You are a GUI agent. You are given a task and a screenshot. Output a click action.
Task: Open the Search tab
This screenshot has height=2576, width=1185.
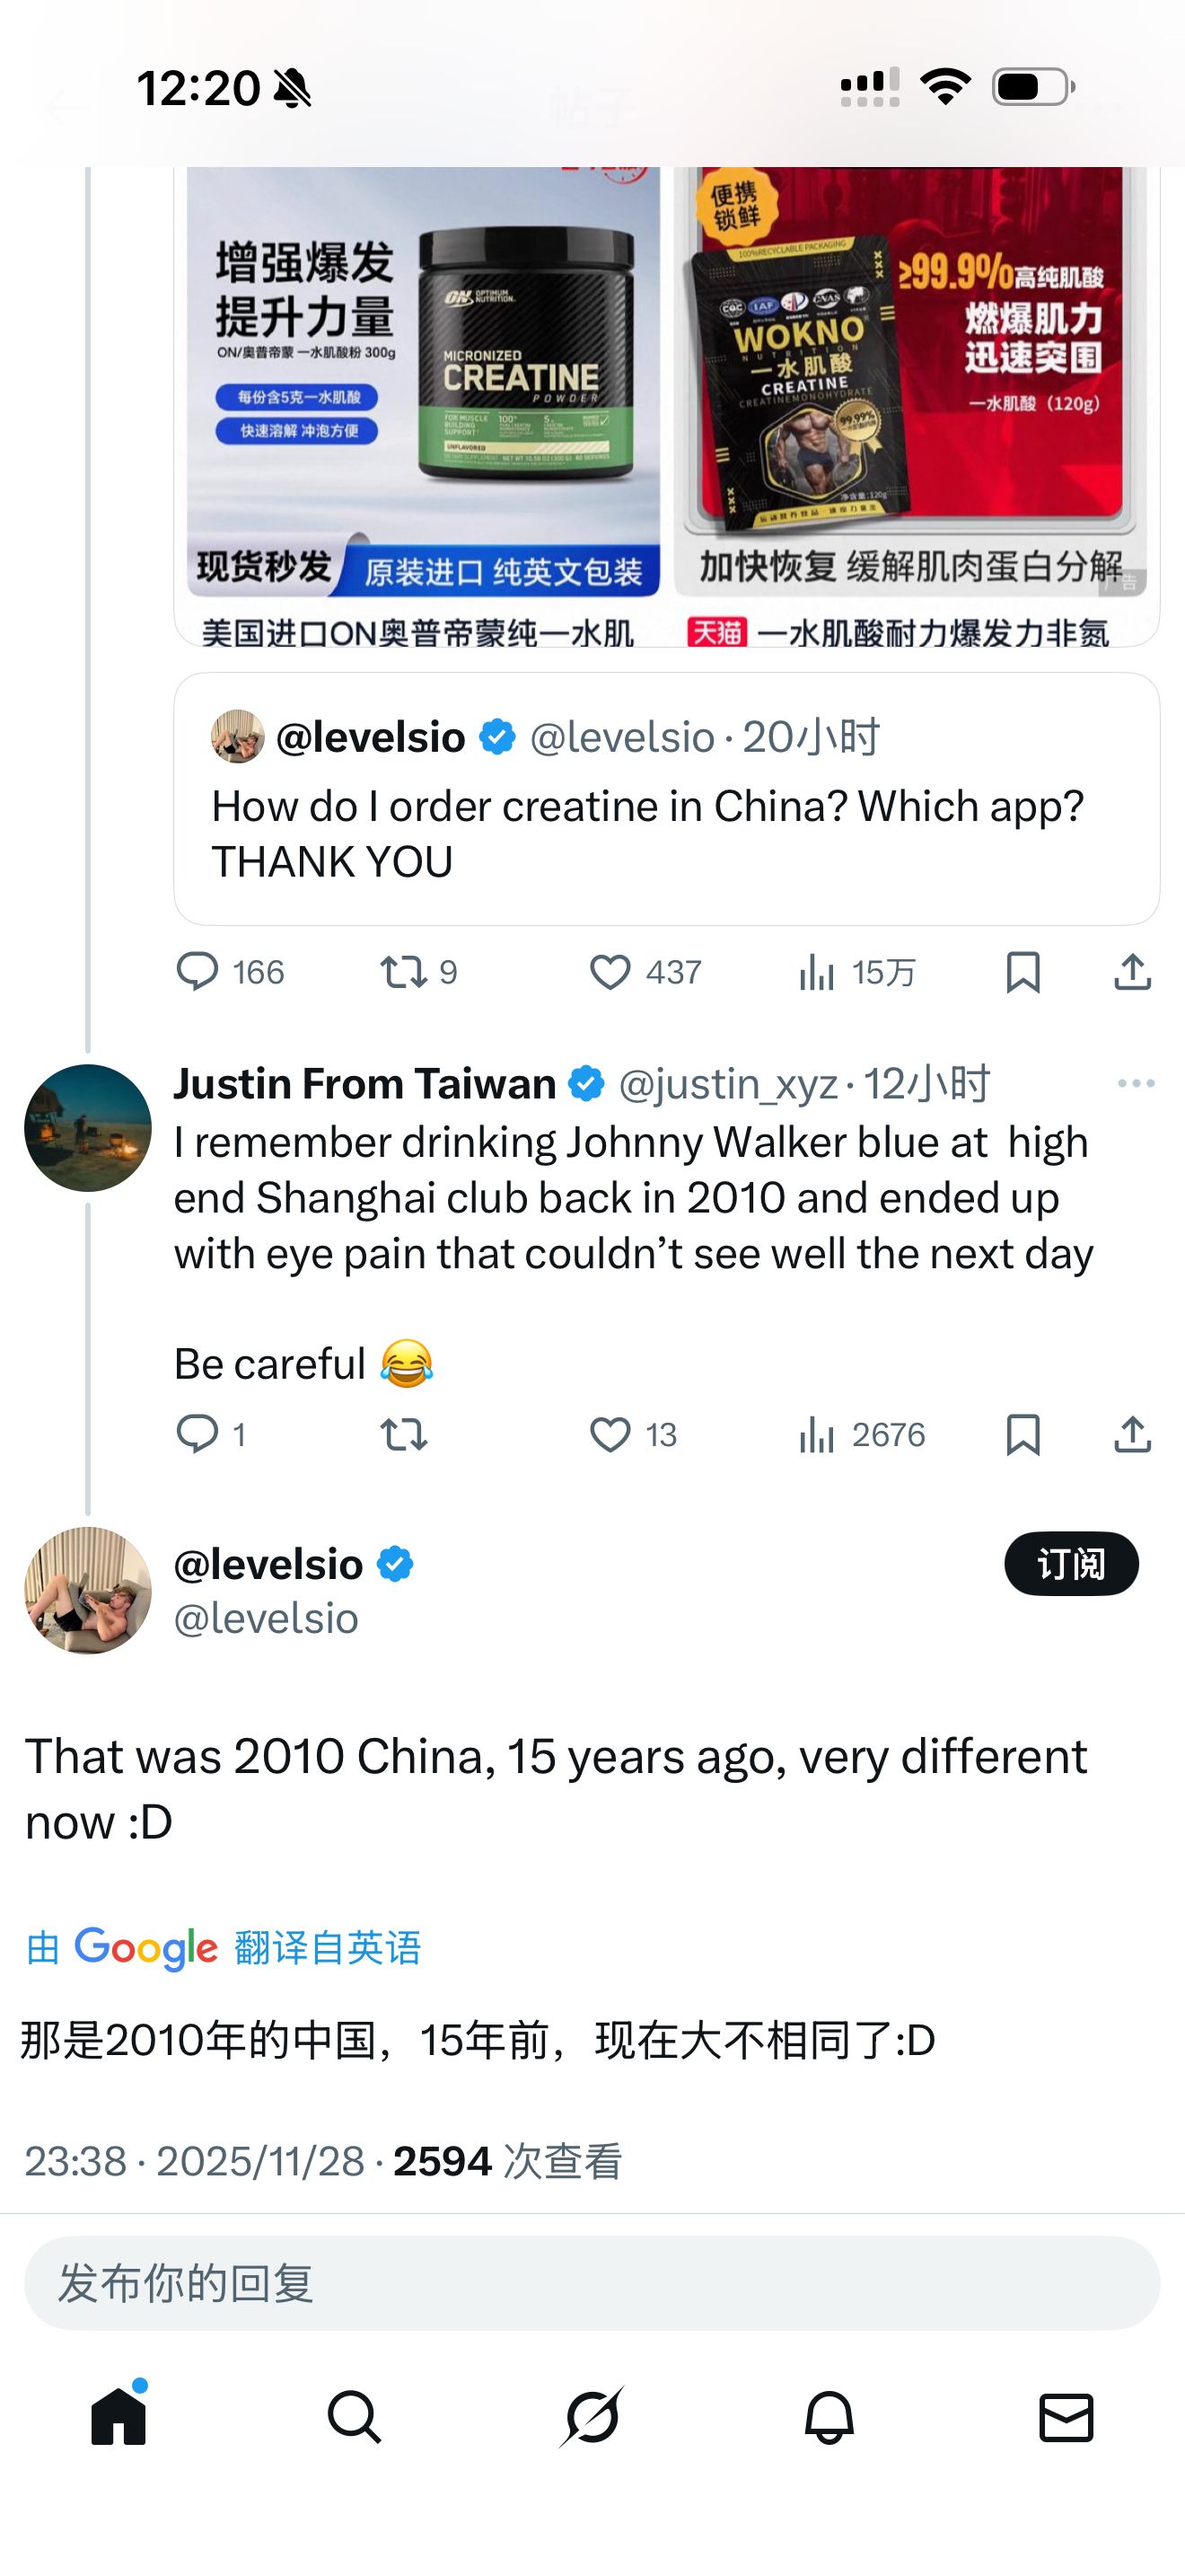pos(355,2418)
